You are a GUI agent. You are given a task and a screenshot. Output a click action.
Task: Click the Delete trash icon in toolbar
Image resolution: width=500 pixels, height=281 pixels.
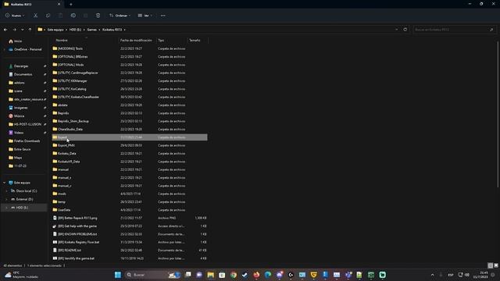point(98,16)
